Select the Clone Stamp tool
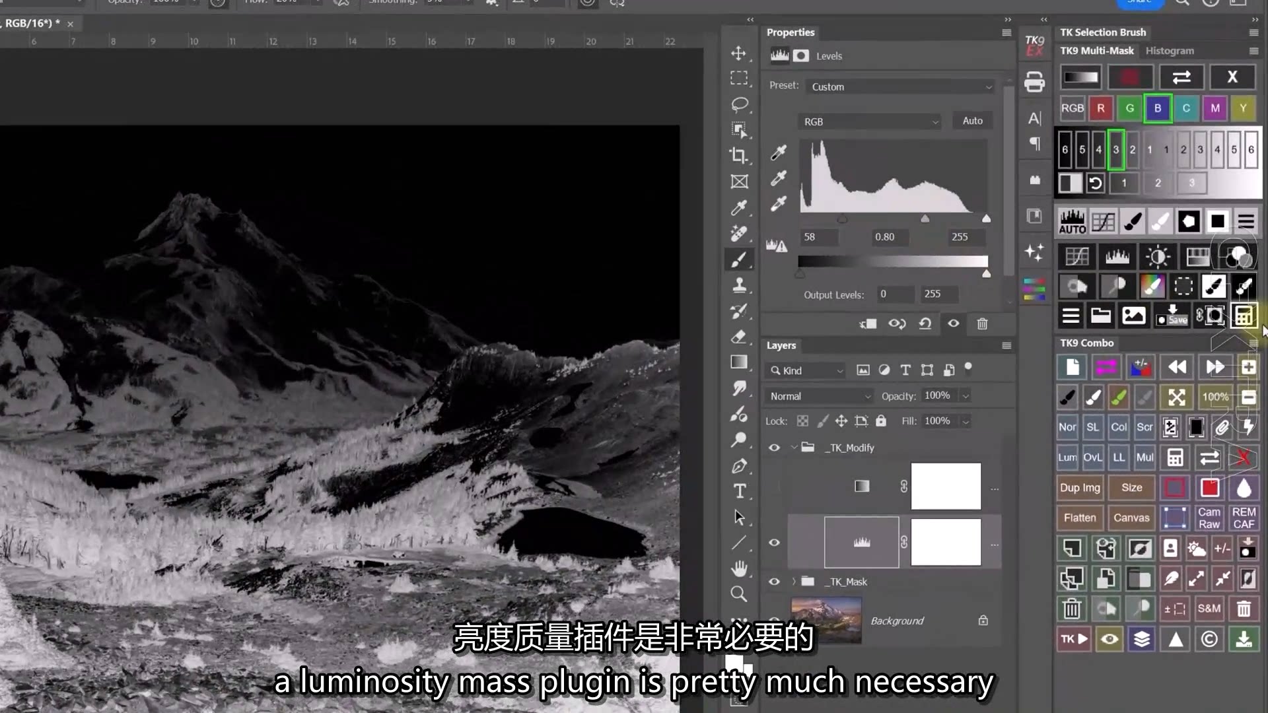The height and width of the screenshot is (713, 1268). tap(739, 285)
